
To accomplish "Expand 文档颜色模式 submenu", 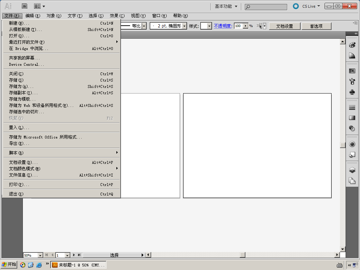I will coord(62,168).
